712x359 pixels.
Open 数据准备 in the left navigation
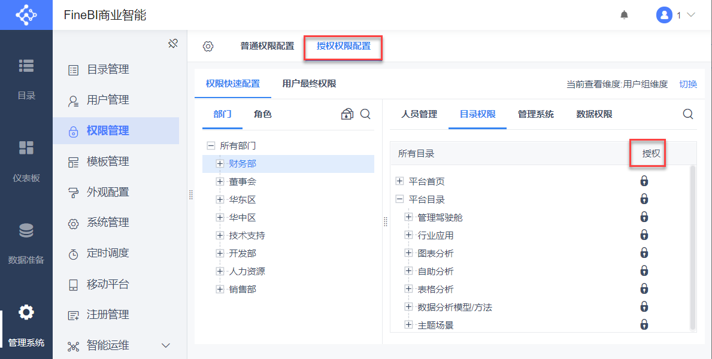(x=26, y=244)
